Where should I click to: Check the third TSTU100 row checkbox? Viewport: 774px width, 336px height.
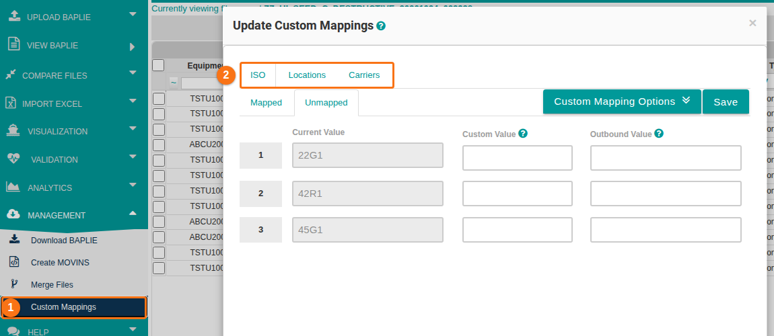(158, 130)
